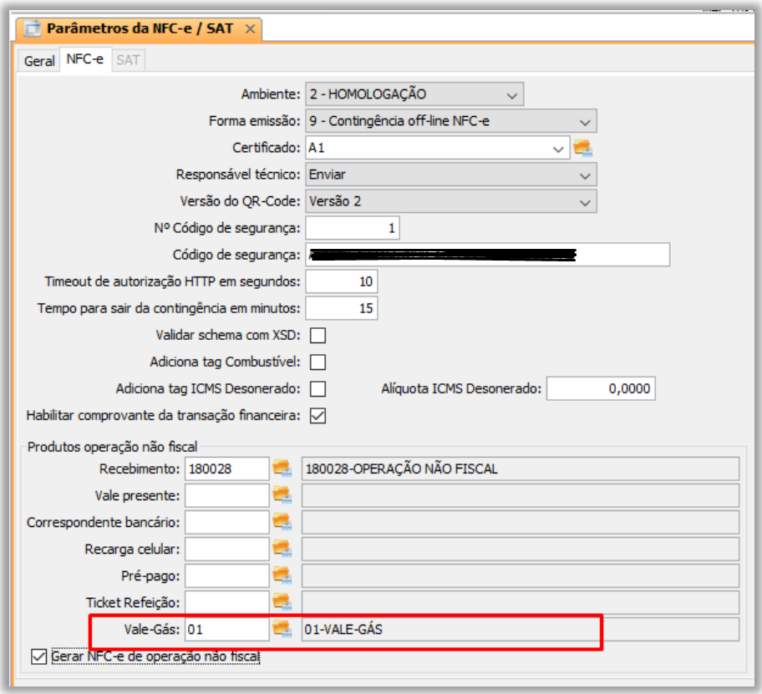Switch to the Geral tab
The height and width of the screenshot is (694, 762).
click(x=39, y=61)
